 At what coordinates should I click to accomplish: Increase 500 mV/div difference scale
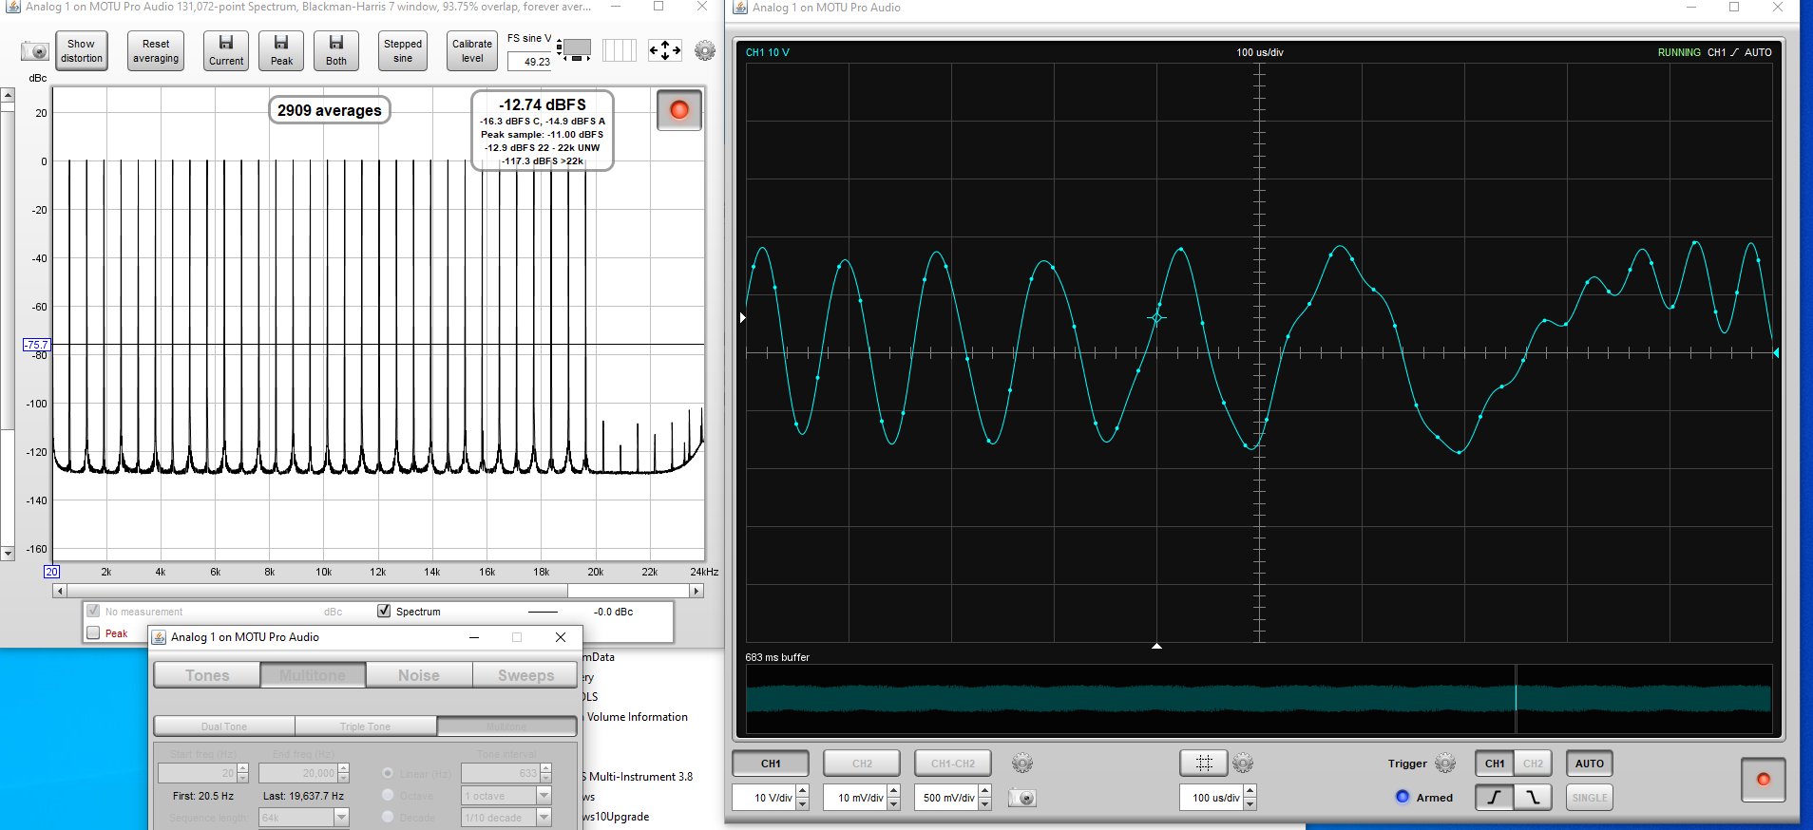pos(985,792)
